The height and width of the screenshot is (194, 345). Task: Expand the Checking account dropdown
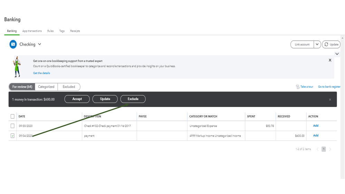[39, 44]
